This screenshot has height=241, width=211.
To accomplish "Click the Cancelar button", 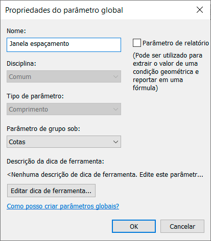I will [182, 226].
